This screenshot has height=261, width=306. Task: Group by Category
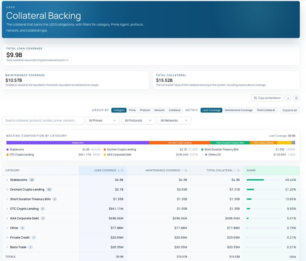point(119,110)
